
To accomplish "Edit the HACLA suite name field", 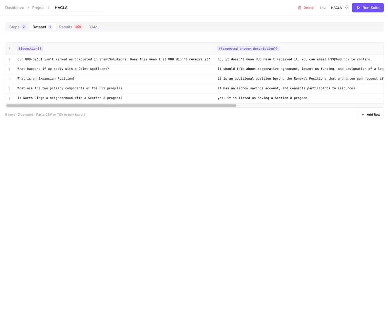I will (78, 8).
